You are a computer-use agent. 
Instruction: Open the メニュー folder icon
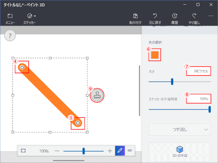10,16
